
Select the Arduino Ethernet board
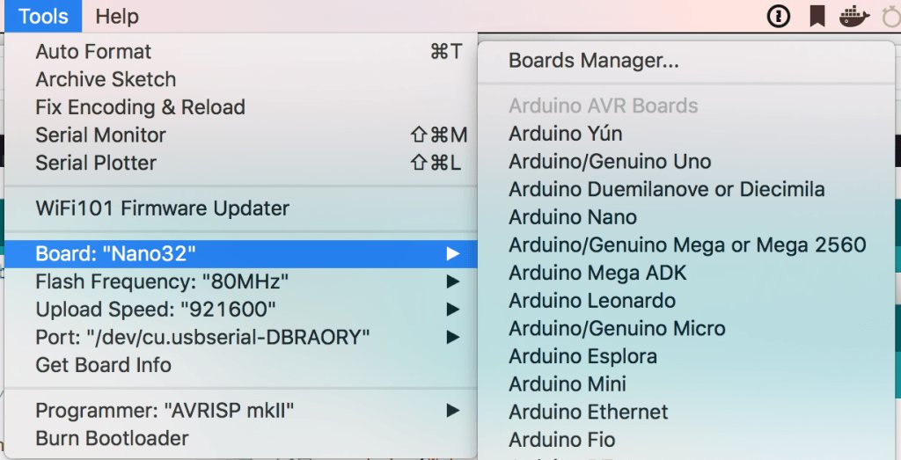[686, 413]
